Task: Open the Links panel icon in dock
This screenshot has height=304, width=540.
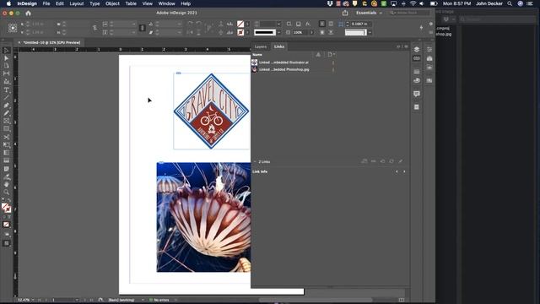Action: coord(416,58)
